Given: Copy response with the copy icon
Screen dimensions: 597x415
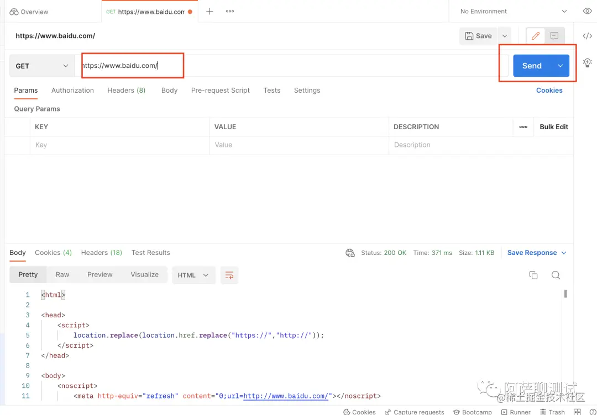Looking at the screenshot, I should [x=533, y=275].
